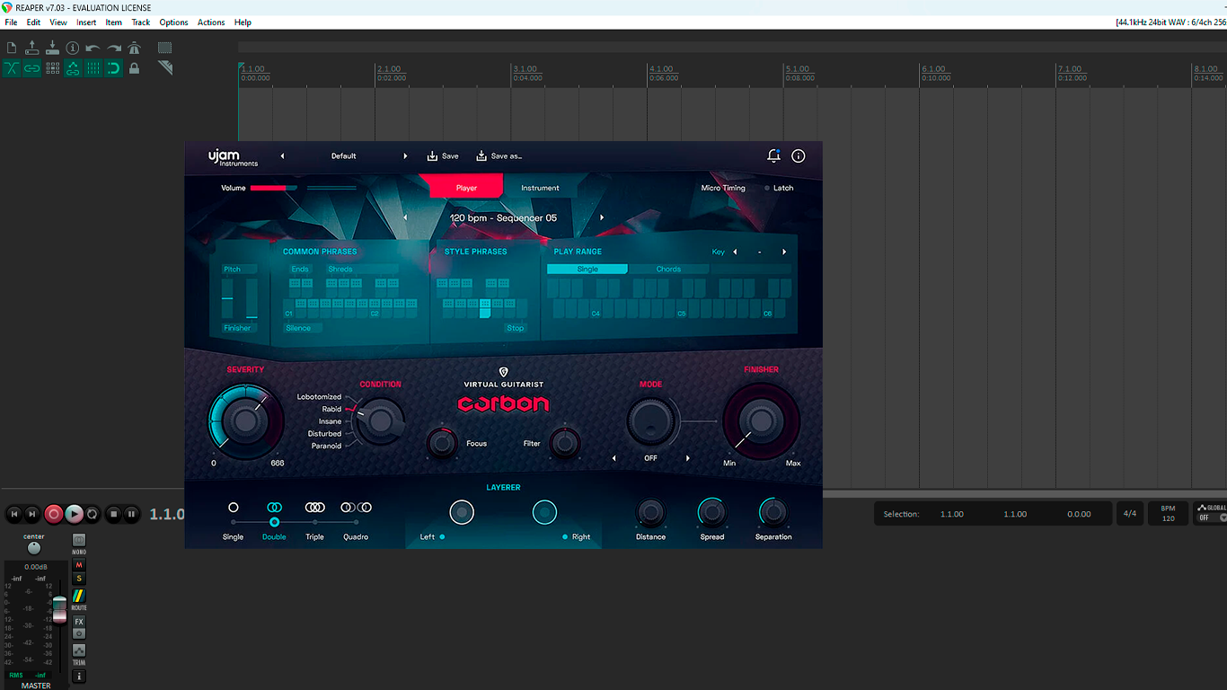Click next Mode arrow right of OFF

point(688,458)
